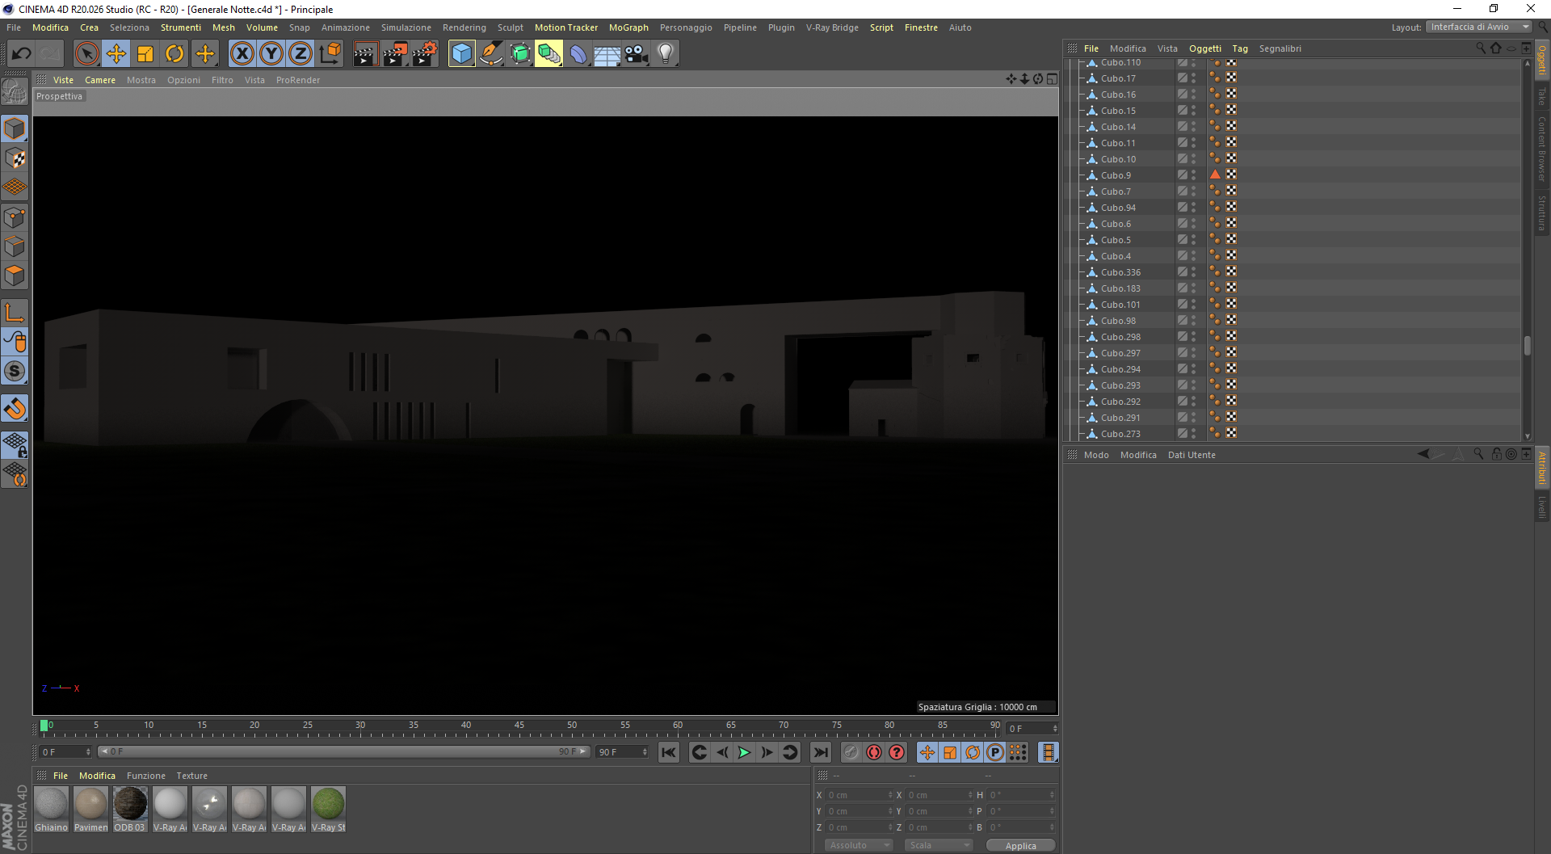This screenshot has height=854, width=1551.
Task: Open the Strumenti menu
Action: 181,27
